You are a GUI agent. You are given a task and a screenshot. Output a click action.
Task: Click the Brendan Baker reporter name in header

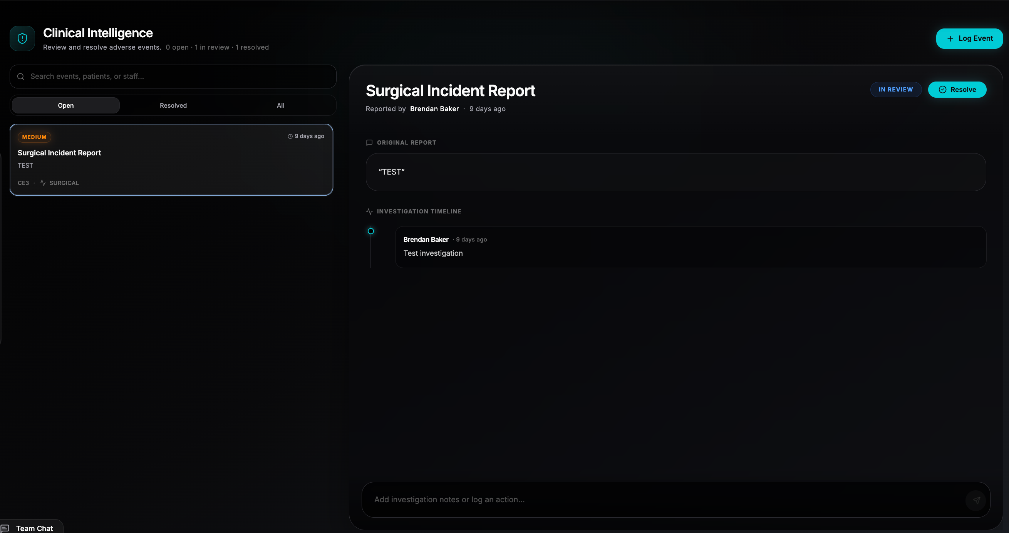[434, 109]
